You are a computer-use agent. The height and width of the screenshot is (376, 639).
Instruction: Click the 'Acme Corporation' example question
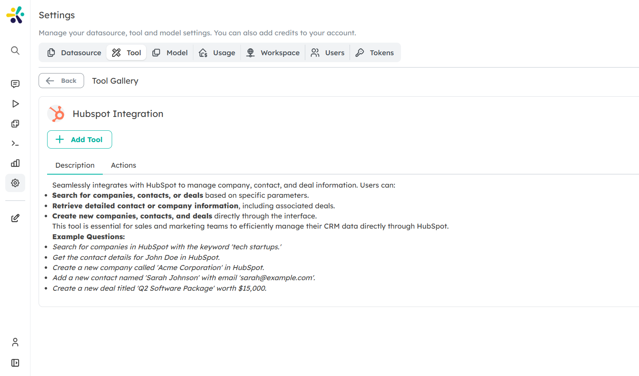pyautogui.click(x=158, y=268)
